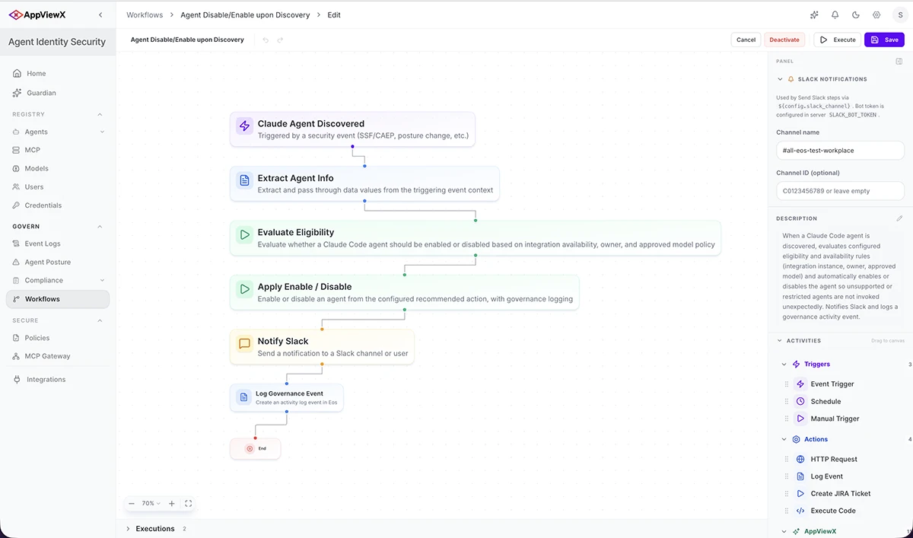Collapse the side panel with the panel icon
Image resolution: width=913 pixels, height=538 pixels.
pyautogui.click(x=899, y=61)
